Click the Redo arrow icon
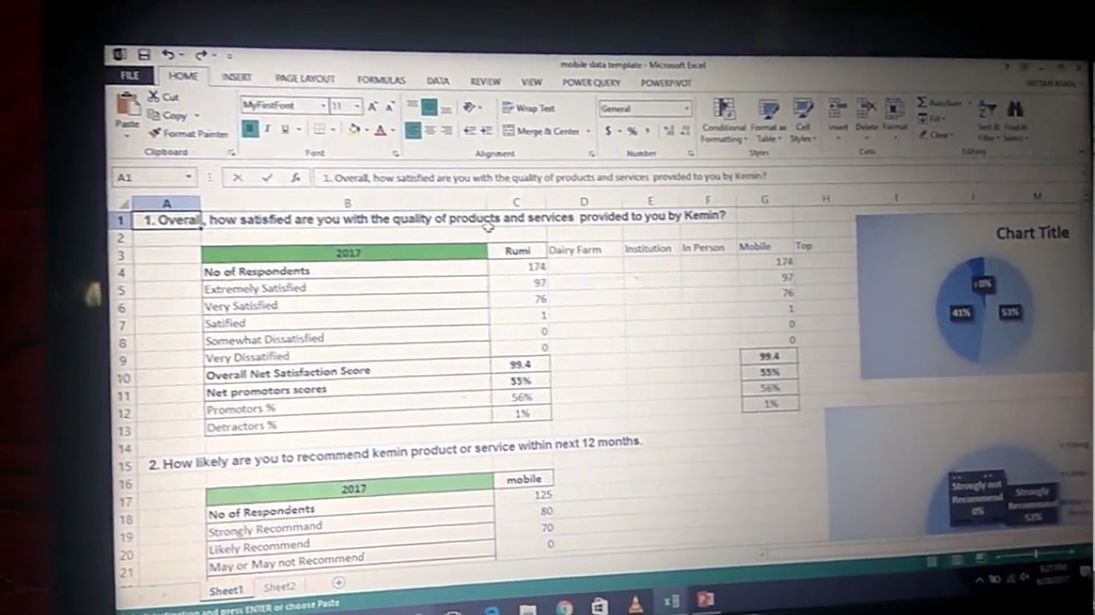Viewport: 1095px width, 615px height. pyautogui.click(x=200, y=56)
